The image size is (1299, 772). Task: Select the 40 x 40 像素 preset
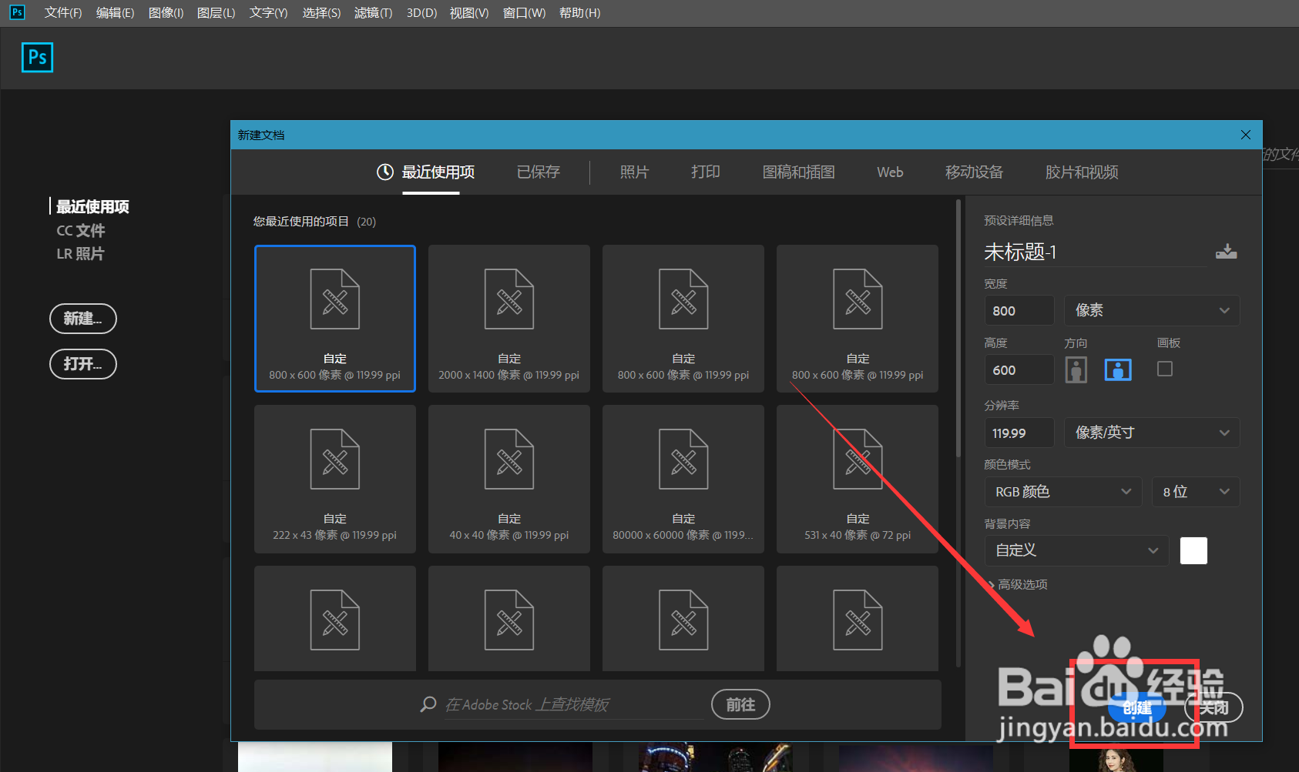(509, 479)
